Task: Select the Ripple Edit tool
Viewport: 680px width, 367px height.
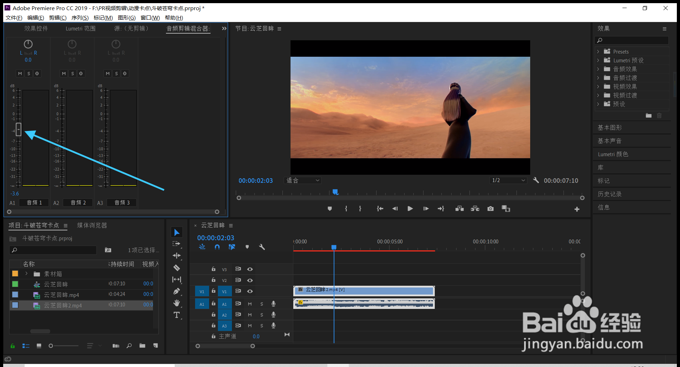Action: [176, 256]
